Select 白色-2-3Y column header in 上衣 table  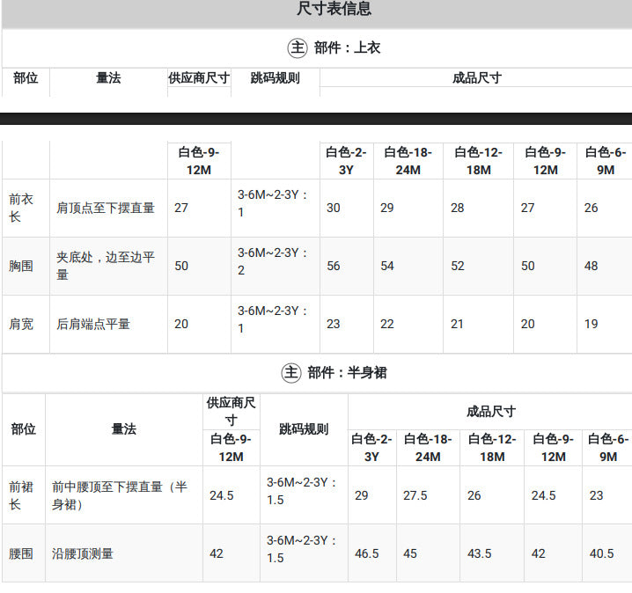[x=346, y=161]
